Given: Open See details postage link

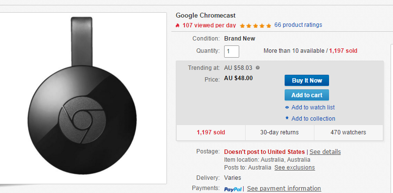Looking at the screenshot, I should tap(325, 152).
